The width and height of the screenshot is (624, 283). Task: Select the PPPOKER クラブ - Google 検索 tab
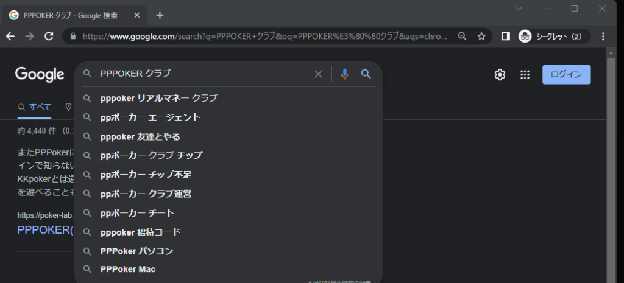point(75,15)
